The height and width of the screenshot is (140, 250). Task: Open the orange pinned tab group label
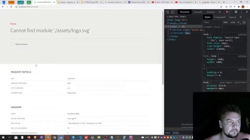11,2
